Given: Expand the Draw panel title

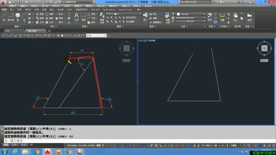Looking at the screenshot, I should [17, 26].
